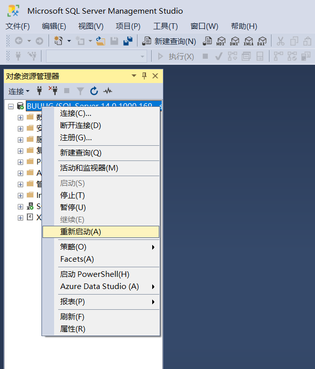
Task: Toggle pin on Object Explorer panel
Action: 144,76
